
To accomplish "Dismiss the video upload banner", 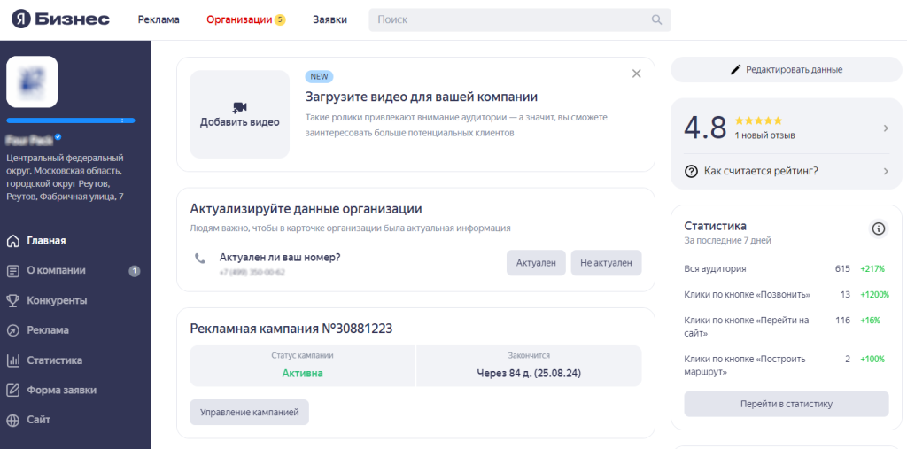I will click(636, 74).
